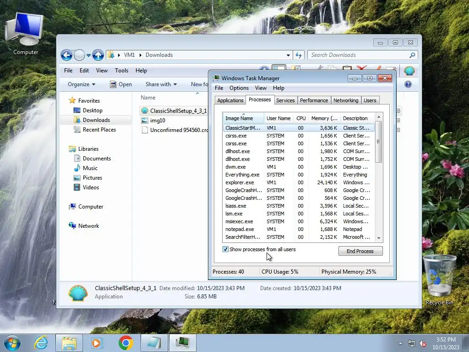Open the Explorer Tools menu

click(121, 71)
